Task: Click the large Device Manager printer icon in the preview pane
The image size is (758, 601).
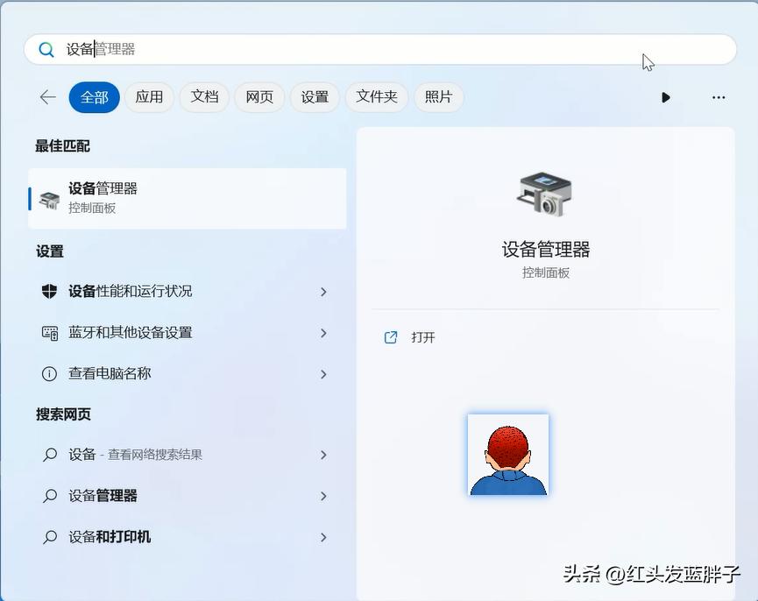Action: tap(545, 194)
